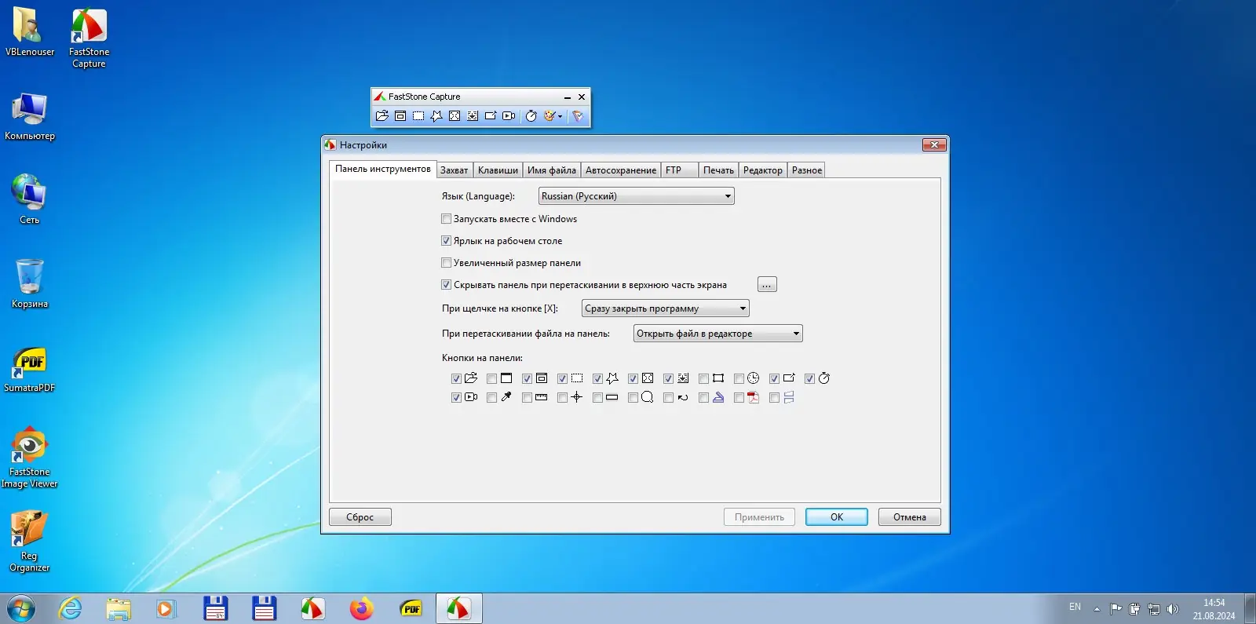Switch to the Клавиши tab
The image size is (1256, 624).
pos(498,170)
